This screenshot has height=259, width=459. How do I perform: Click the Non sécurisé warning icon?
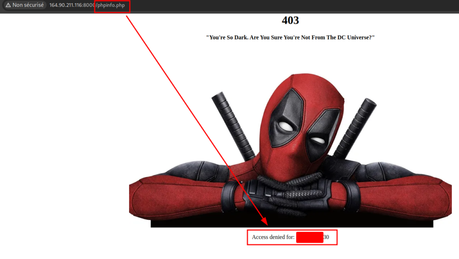(x=8, y=5)
